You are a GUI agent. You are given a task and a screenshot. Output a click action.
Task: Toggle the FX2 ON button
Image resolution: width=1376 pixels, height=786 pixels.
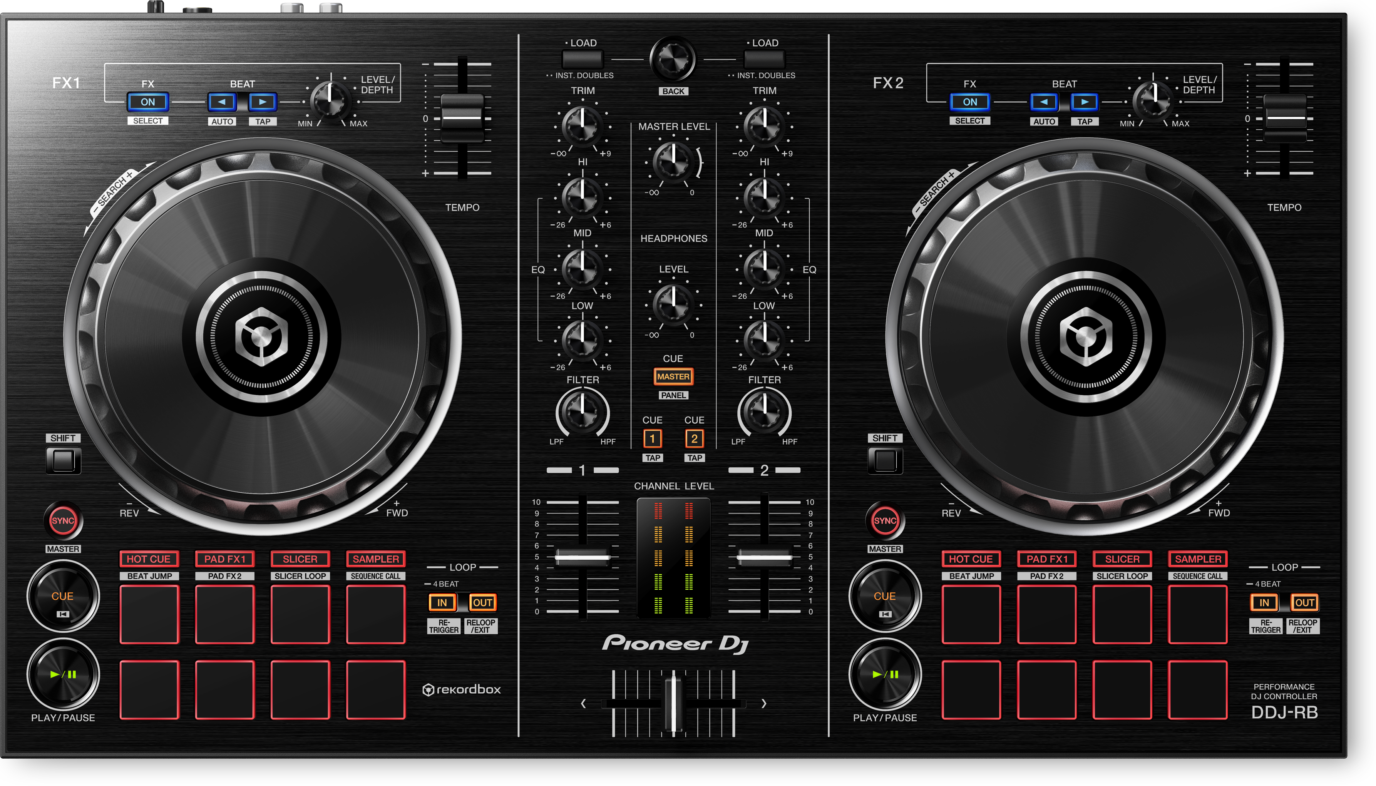969,102
